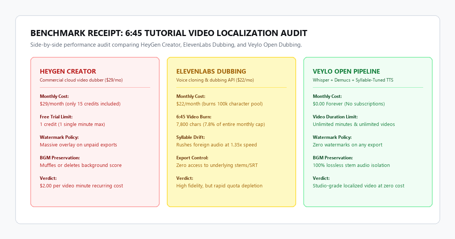Screen dimensions: 455x239
Task: Select "Muffles or deletes background score"
Action: pos(81,165)
